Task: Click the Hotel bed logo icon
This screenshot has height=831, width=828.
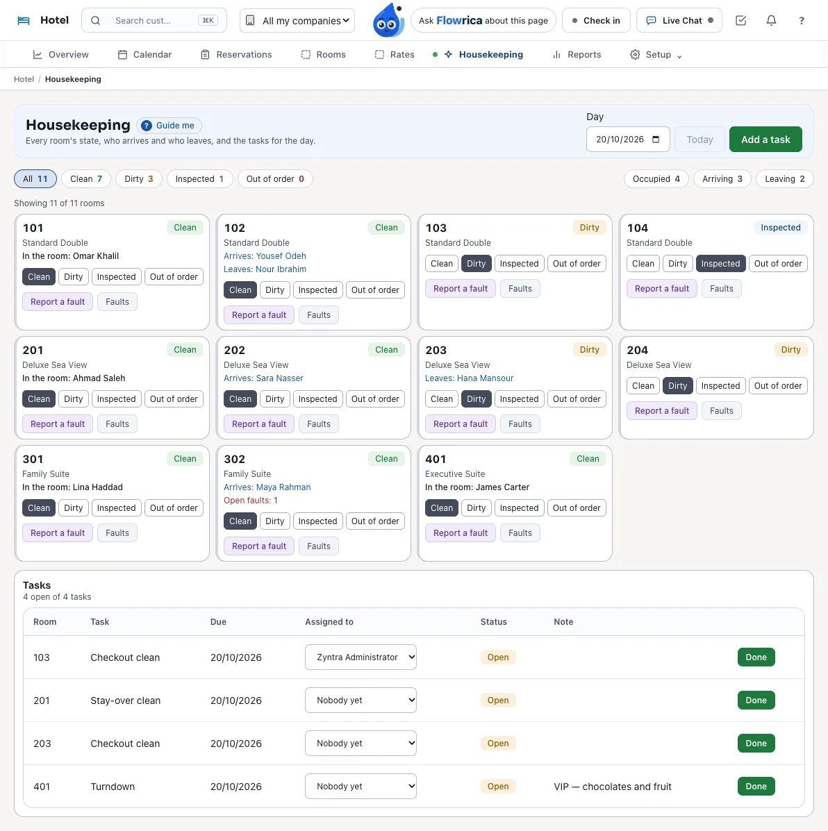Action: click(24, 21)
